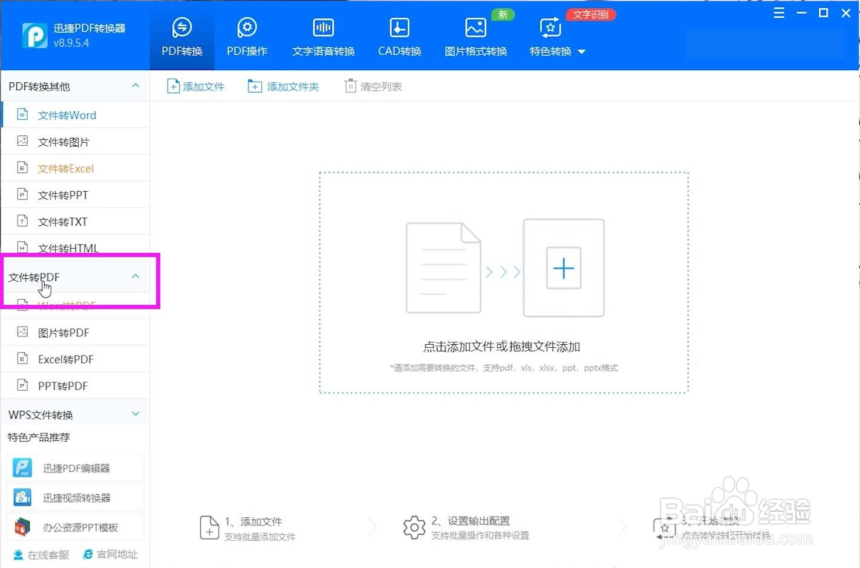Click the 文字语音转换 waveform icon
Image resolution: width=860 pixels, height=568 pixels.
pos(323,27)
